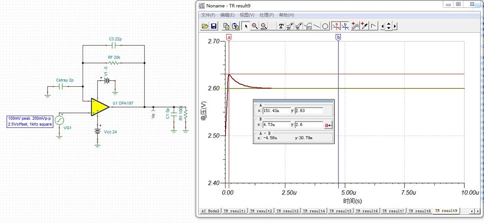Click toolbar up arrow of spinner
484x224 pixels.
point(389,24)
